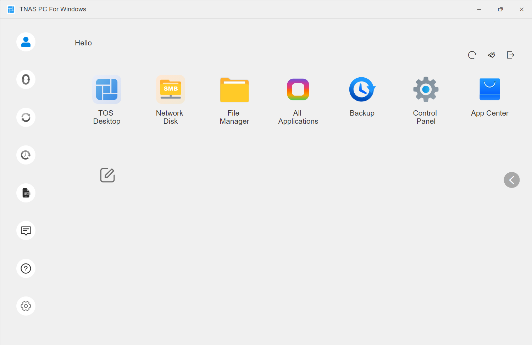The image size is (532, 345).
Task: Open the message feedback sidebar icon
Action: click(26, 230)
